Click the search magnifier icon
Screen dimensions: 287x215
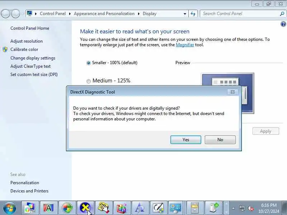click(282, 14)
